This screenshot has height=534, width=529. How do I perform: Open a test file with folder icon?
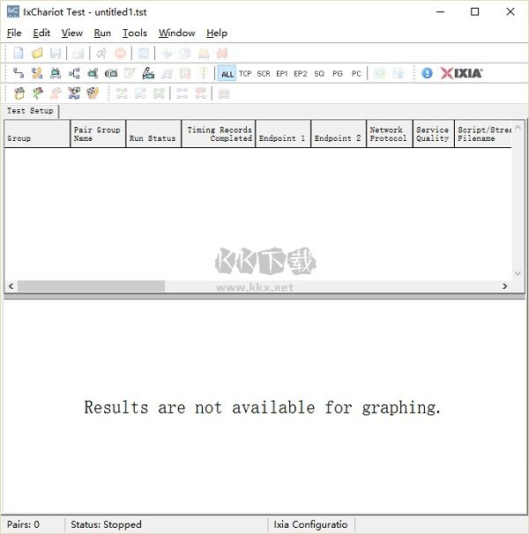click(37, 54)
